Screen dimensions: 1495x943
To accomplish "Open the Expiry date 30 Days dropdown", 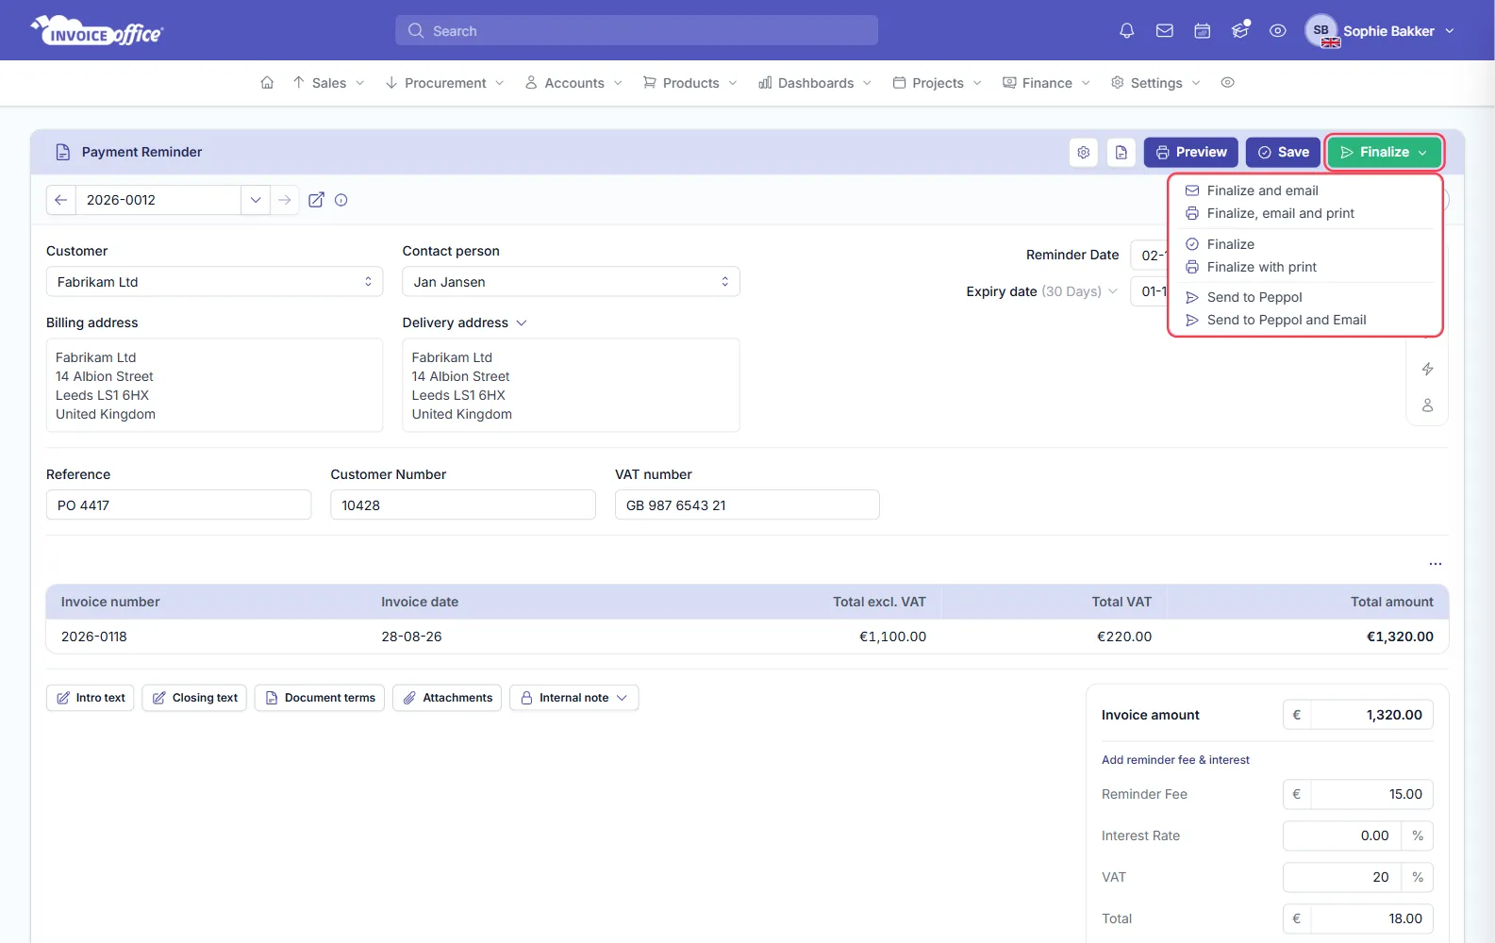I will (1080, 291).
